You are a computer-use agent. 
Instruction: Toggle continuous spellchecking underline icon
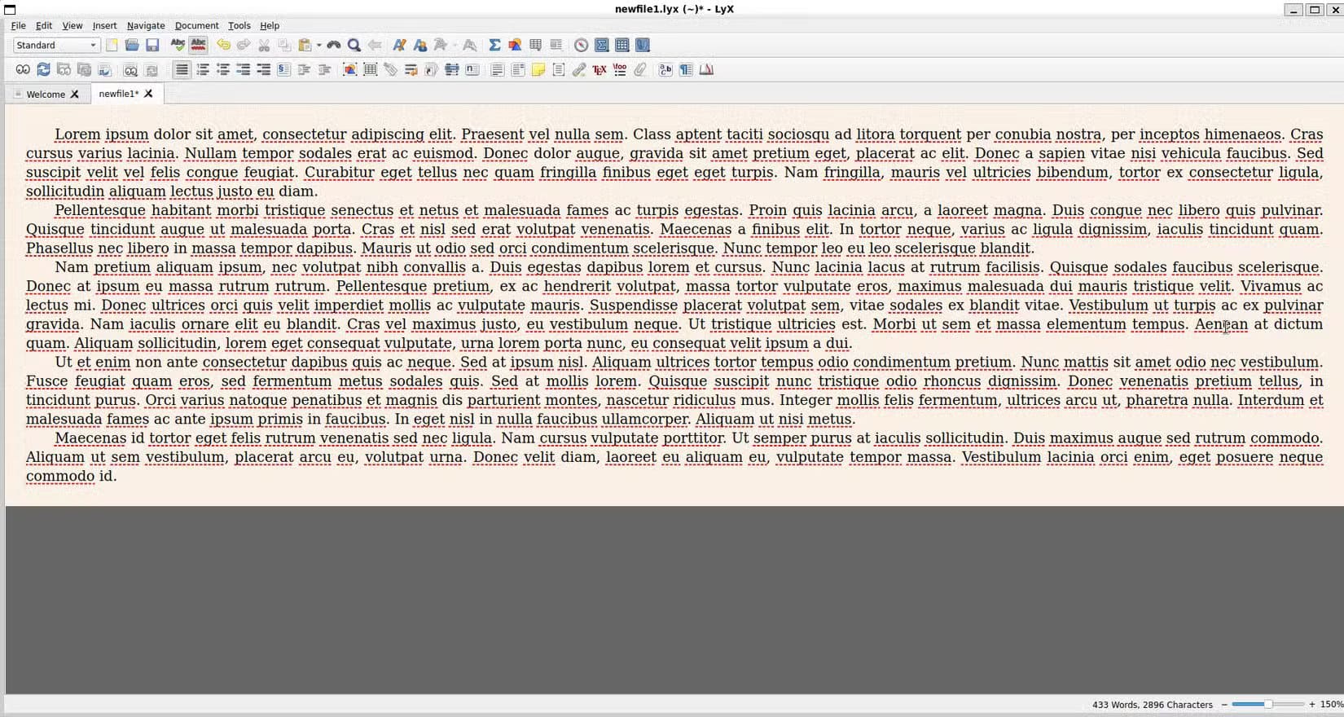pyautogui.click(x=198, y=46)
